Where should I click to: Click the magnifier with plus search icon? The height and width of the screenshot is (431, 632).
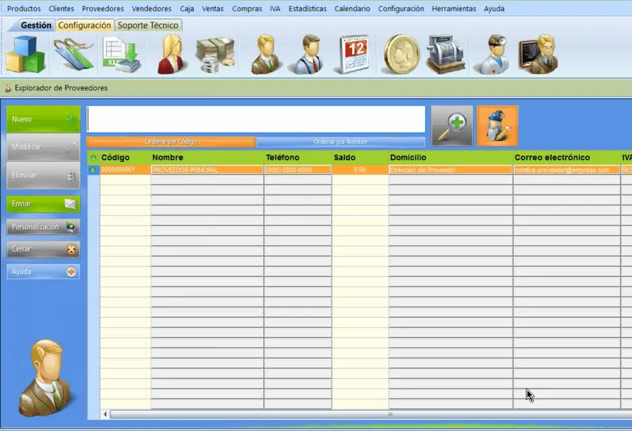452,126
